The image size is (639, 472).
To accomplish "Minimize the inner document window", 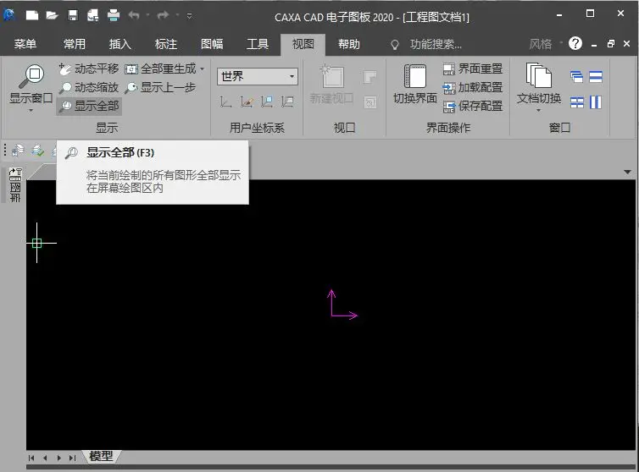I will [x=594, y=44].
